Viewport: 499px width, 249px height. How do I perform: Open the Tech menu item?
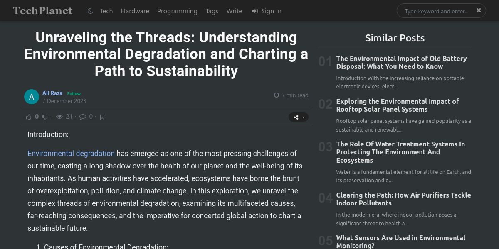(106, 11)
